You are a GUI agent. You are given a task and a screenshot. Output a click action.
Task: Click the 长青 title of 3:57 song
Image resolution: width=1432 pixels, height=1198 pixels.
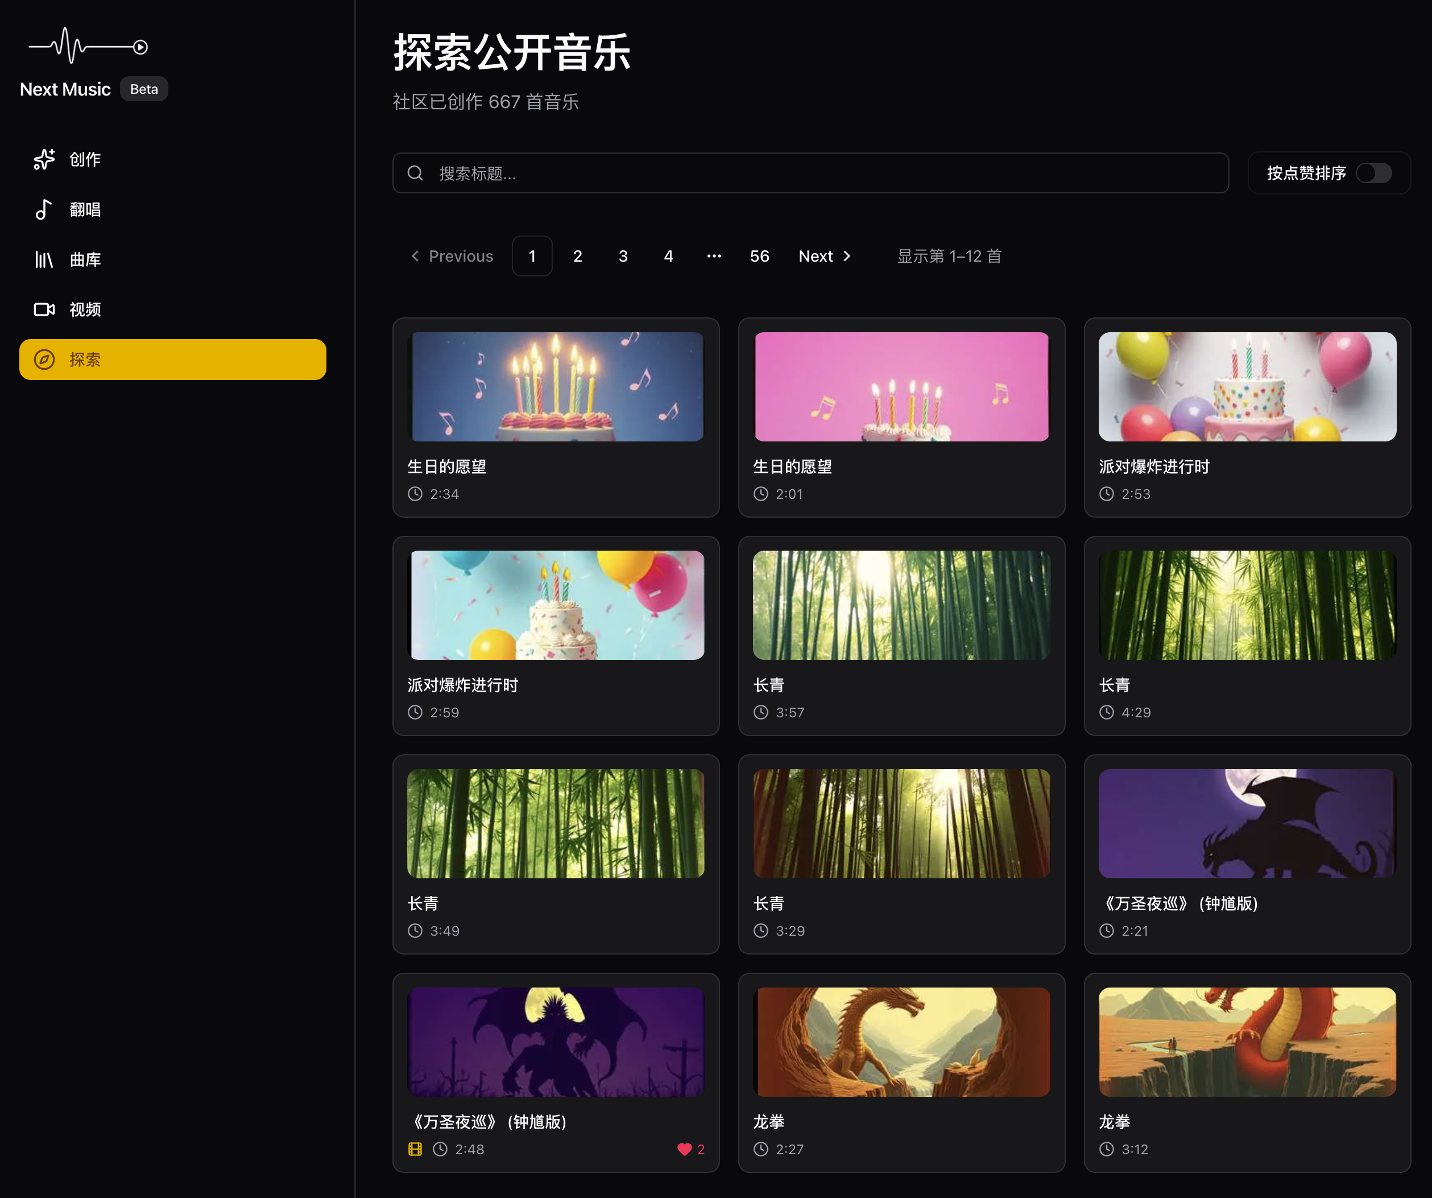768,685
